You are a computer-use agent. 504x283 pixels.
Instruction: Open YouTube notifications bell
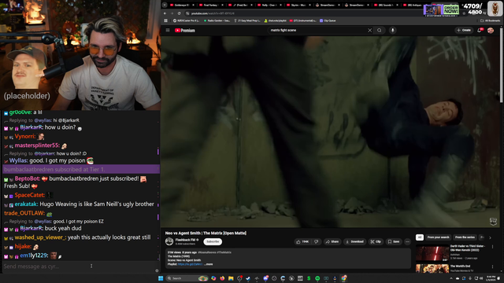pyautogui.click(x=480, y=30)
